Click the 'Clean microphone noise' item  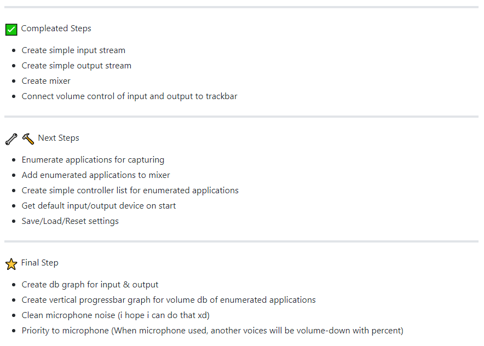pos(116,315)
